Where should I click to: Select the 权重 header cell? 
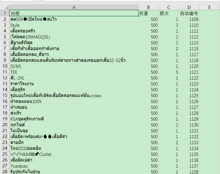pyautogui.click(x=149, y=13)
